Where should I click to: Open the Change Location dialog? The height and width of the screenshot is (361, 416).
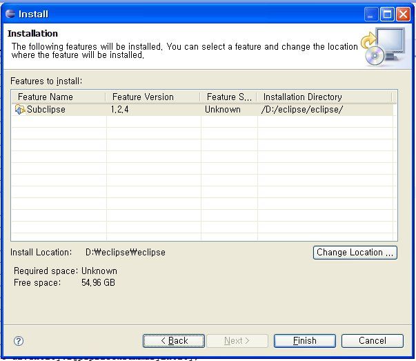pos(355,253)
